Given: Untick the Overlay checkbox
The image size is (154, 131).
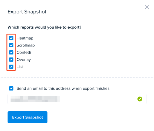Looking at the screenshot, I should click(11, 60).
